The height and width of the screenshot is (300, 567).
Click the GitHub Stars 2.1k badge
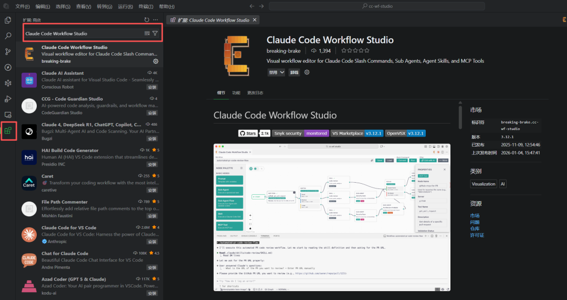click(x=254, y=134)
